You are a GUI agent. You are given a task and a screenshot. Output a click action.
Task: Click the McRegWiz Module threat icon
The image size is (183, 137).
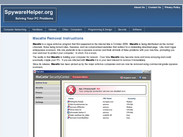point(68,102)
